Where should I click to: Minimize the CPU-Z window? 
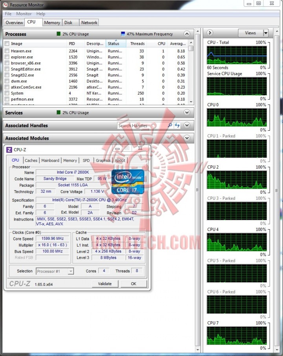(117, 148)
